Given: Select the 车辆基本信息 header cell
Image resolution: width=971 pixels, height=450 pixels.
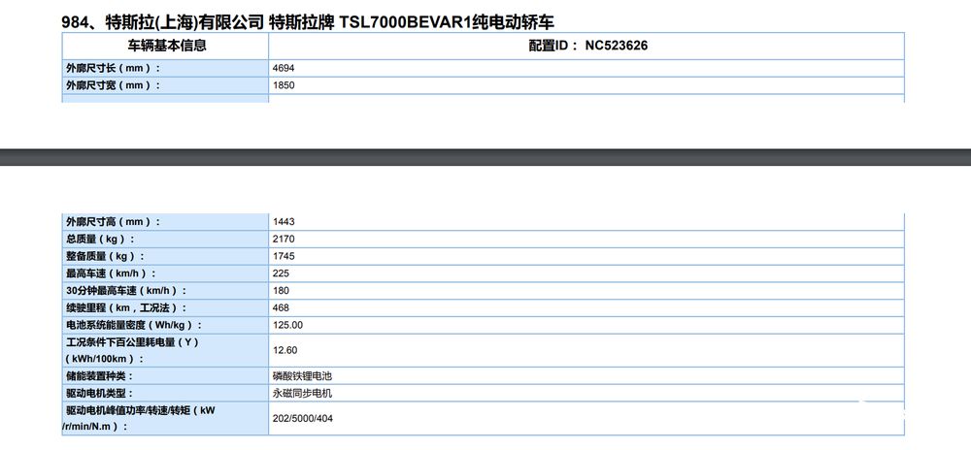Looking at the screenshot, I should point(166,45).
